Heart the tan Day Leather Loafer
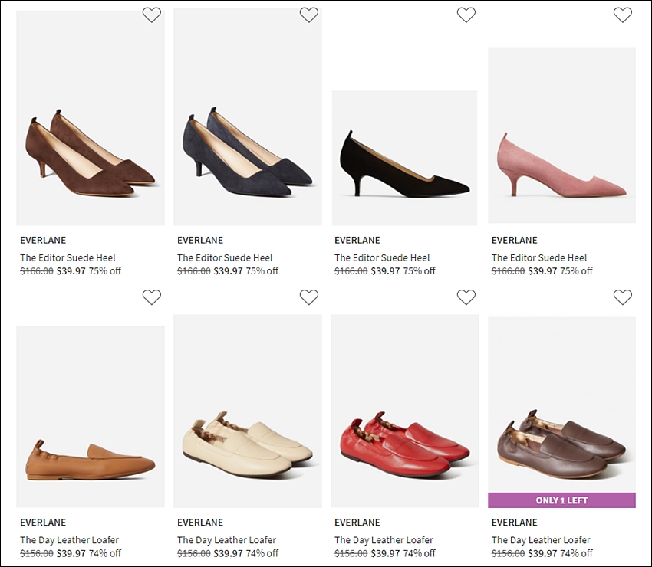Image resolution: width=652 pixels, height=567 pixels. click(x=151, y=297)
